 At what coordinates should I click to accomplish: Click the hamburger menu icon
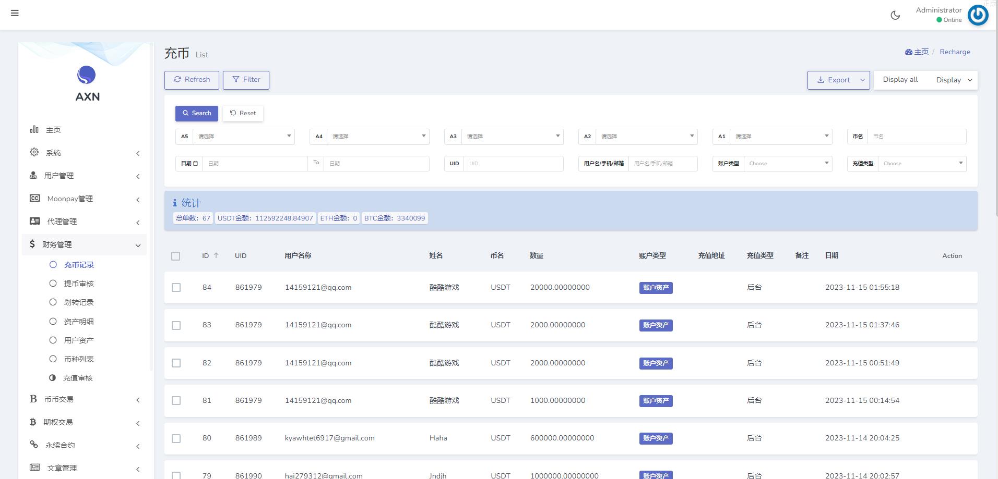coord(15,13)
